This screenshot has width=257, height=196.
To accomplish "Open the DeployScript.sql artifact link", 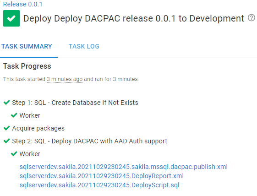I will point(99,185).
